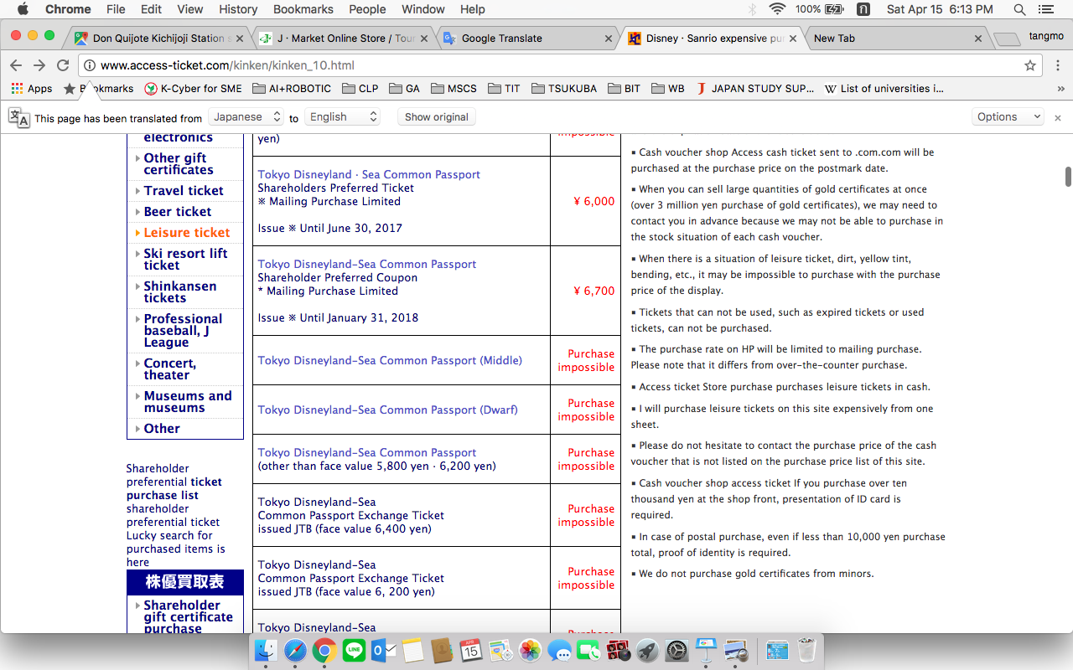Switch to the New Tab tab

pyautogui.click(x=896, y=38)
